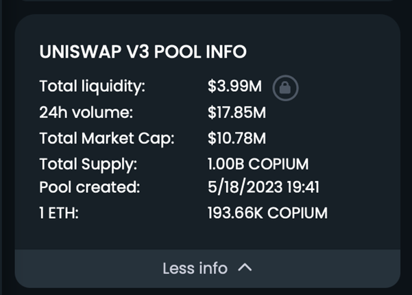Click the Less info text

(x=195, y=268)
